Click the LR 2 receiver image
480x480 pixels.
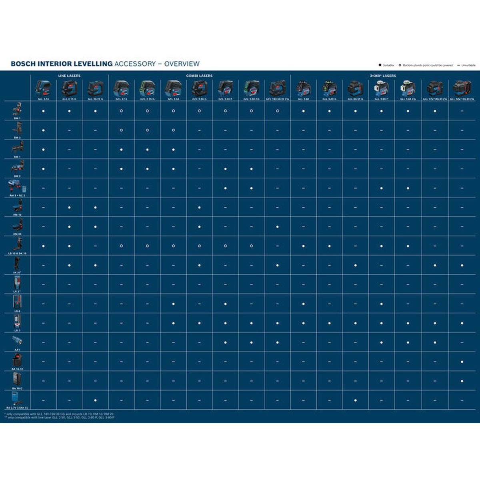[17, 283]
